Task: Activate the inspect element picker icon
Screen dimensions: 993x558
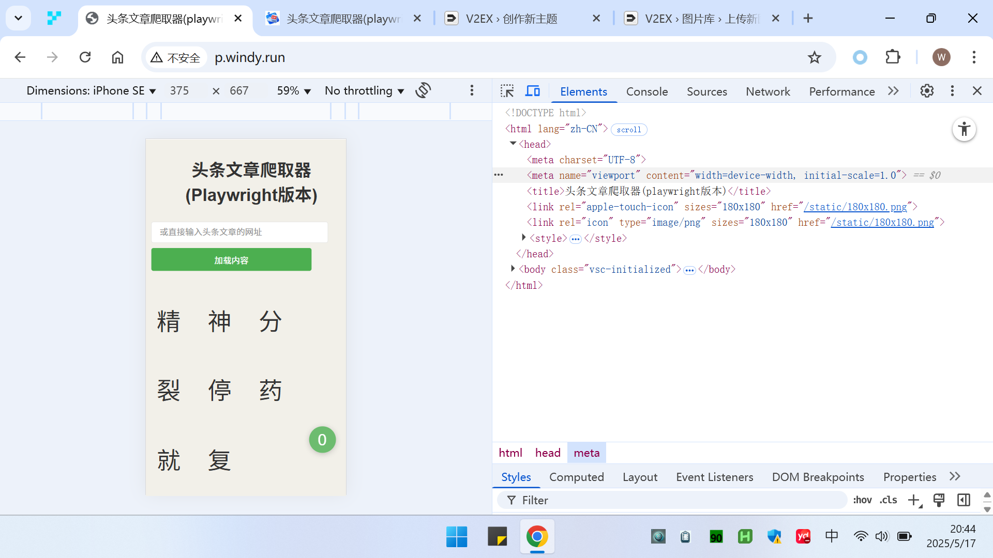Action: click(x=507, y=91)
